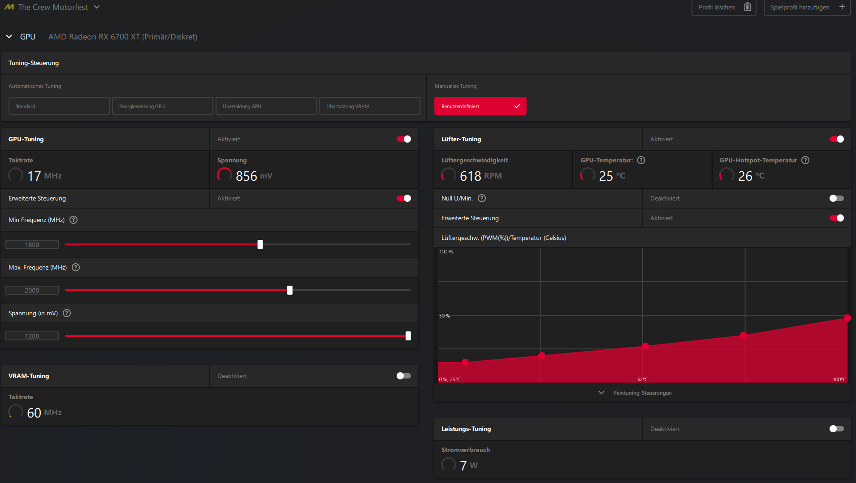Click the Stromverbrauch gauge showing 7 W
Screen dimensions: 856x483
pyautogui.click(x=449, y=465)
